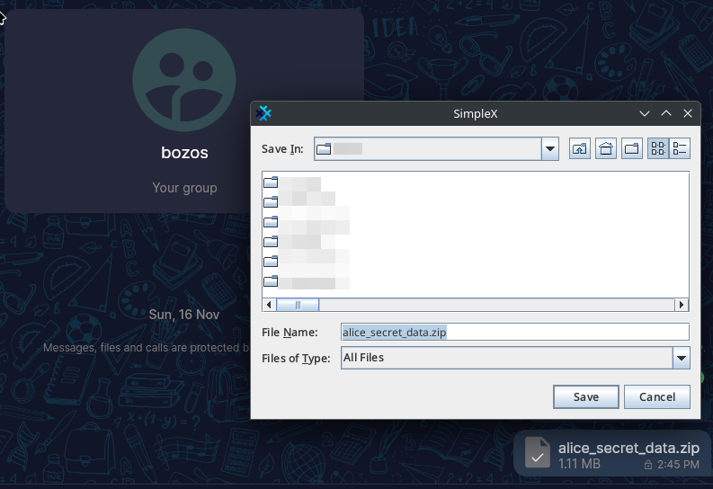The height and width of the screenshot is (489, 713).
Task: Open the Save In folder dropdown
Action: 550,149
